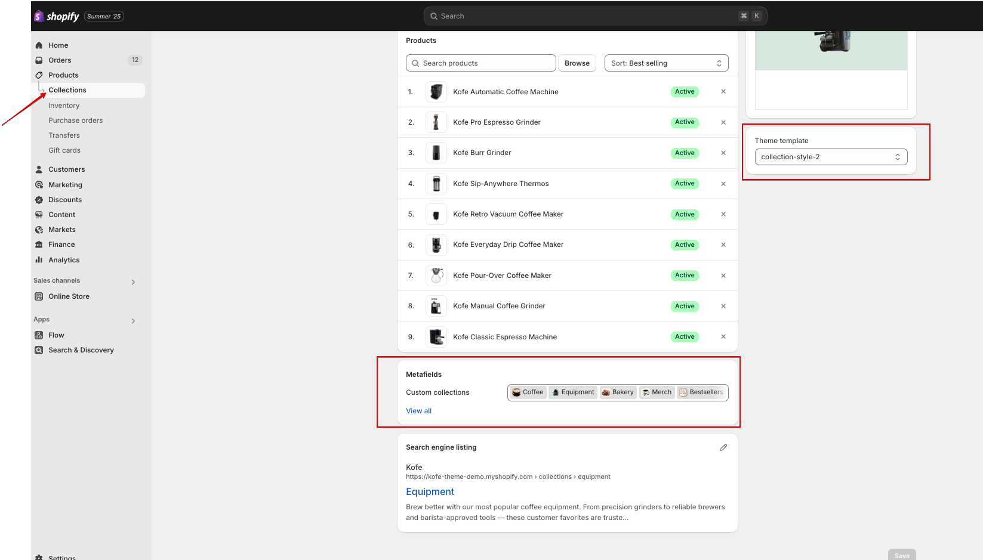Image resolution: width=983 pixels, height=560 pixels.
Task: Click Kofe Retro Vacuum Coffee Maker name
Action: [508, 214]
